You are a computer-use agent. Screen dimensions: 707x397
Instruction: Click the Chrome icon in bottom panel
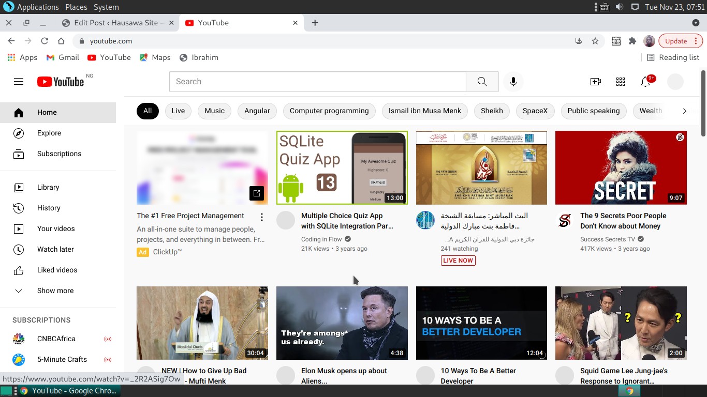tap(630, 391)
